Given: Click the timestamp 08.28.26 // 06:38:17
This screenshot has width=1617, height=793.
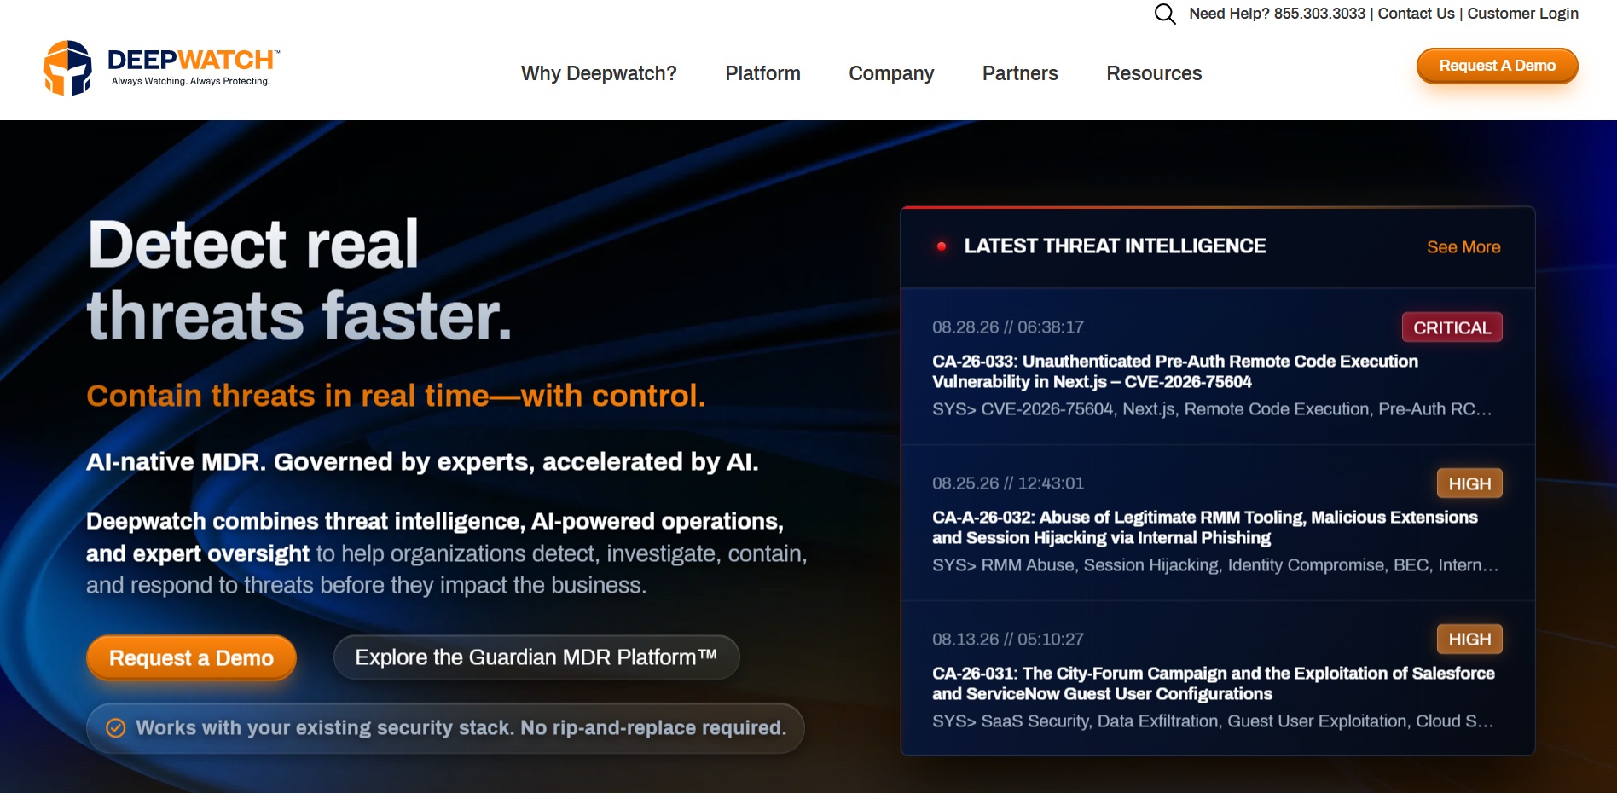Looking at the screenshot, I should 1008,327.
